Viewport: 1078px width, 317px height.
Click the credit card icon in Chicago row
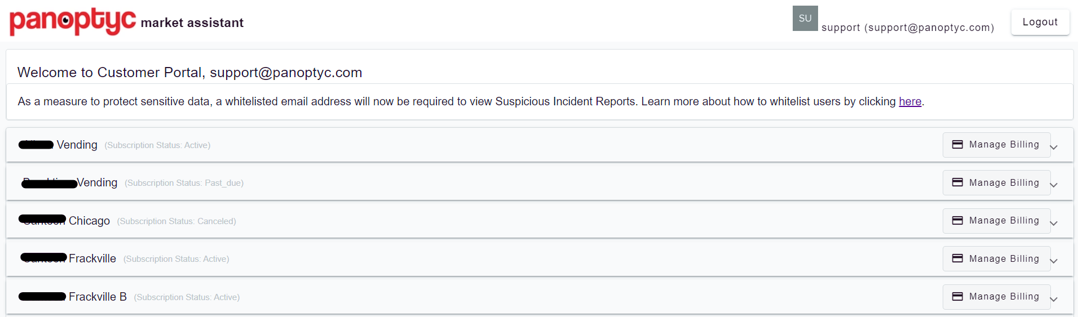(x=957, y=221)
